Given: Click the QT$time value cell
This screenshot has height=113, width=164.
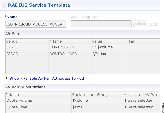Looking at the screenshot, I should pos(109,54).
